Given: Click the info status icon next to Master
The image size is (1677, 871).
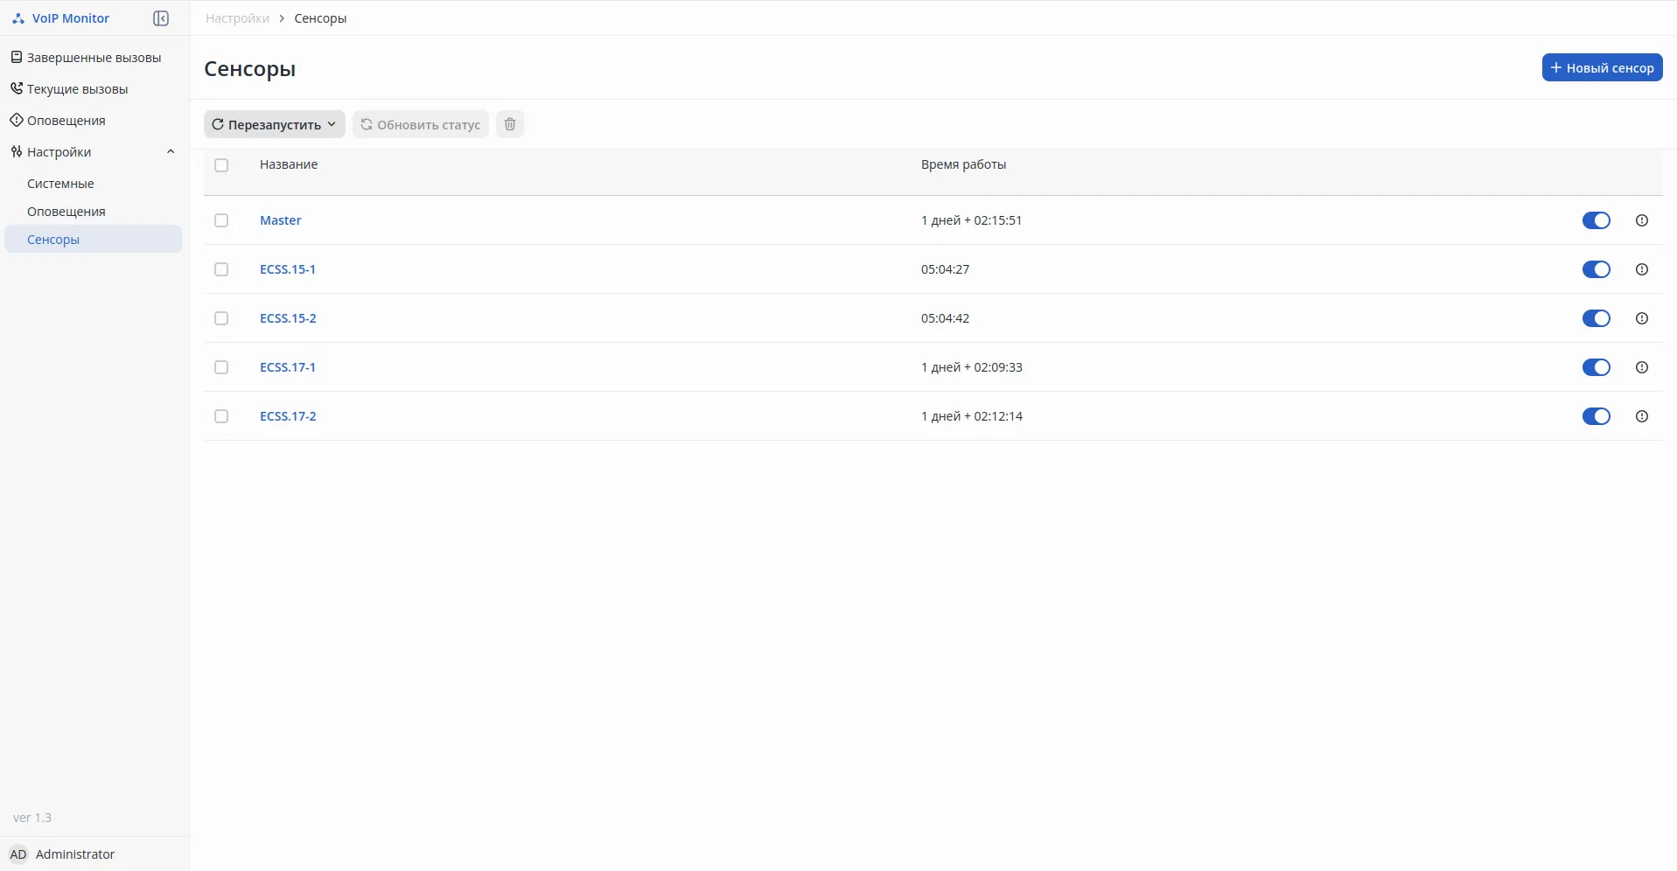Looking at the screenshot, I should click(1642, 220).
